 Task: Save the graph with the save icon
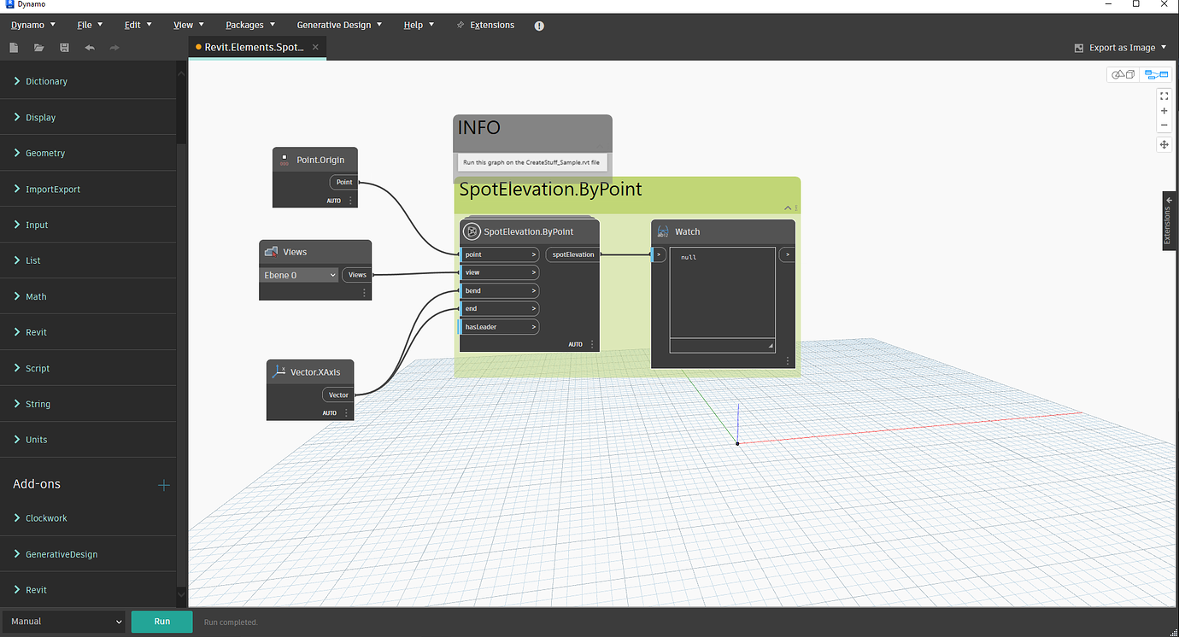[x=63, y=48]
